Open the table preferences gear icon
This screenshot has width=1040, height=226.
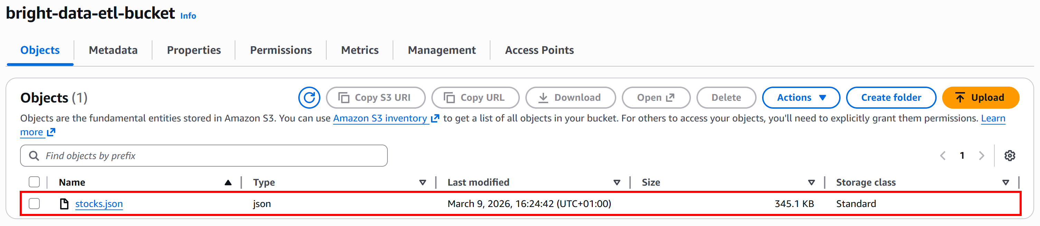[1009, 156]
